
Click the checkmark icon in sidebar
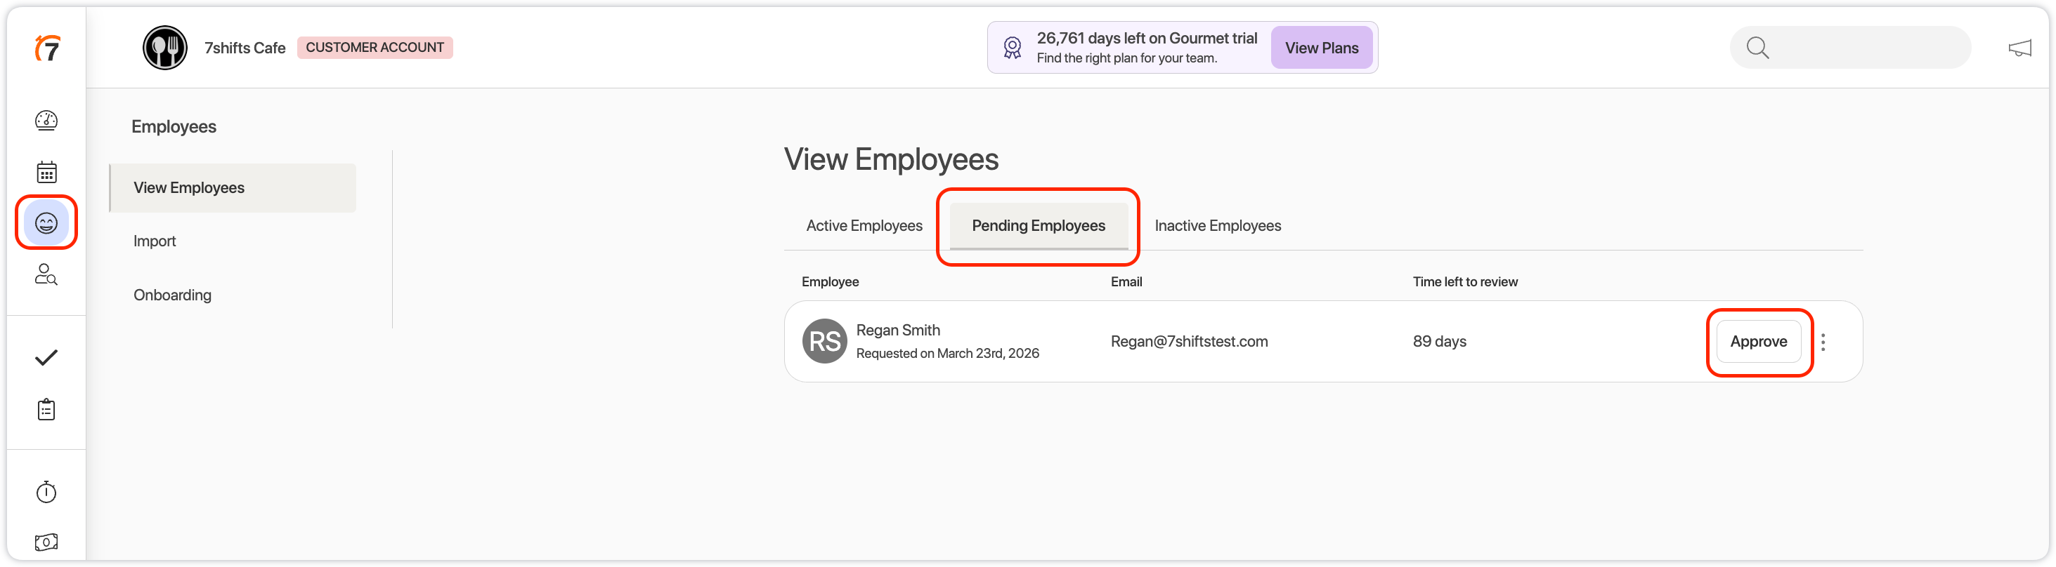tap(46, 357)
